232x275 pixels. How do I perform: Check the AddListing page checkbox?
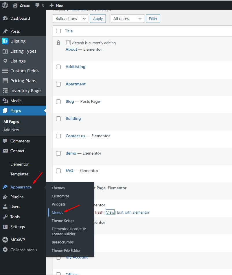click(58, 67)
